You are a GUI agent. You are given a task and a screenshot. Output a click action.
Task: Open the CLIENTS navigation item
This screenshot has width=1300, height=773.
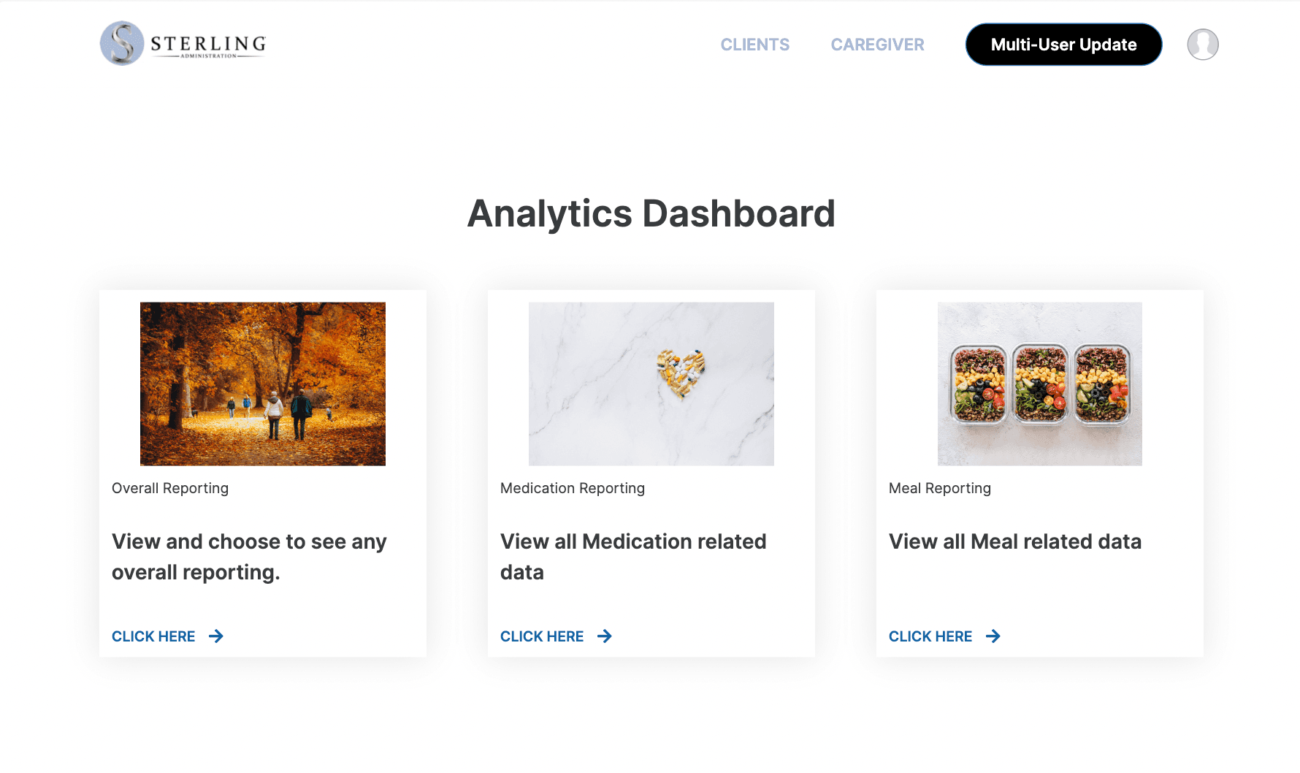tap(755, 45)
